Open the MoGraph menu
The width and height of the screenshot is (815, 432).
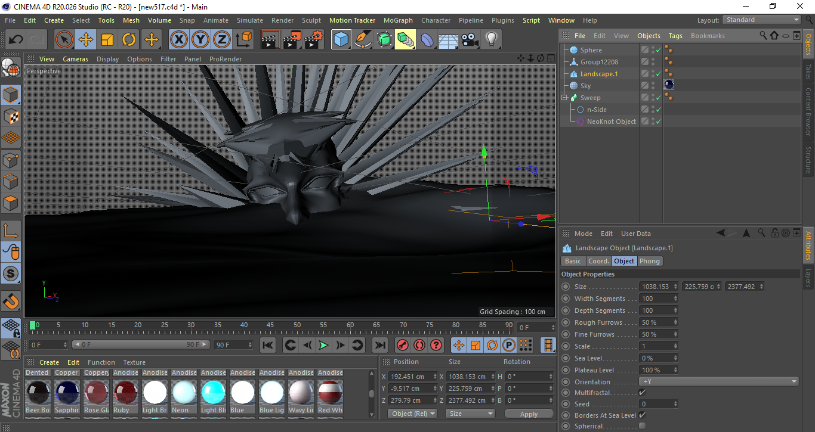(398, 20)
